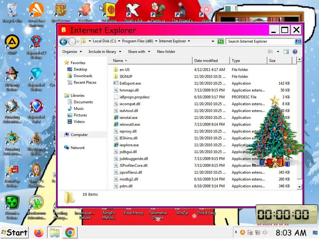This screenshot has width=319, height=239.
Task: Open Bookworm Adventures desktop icon
Action: point(36,207)
